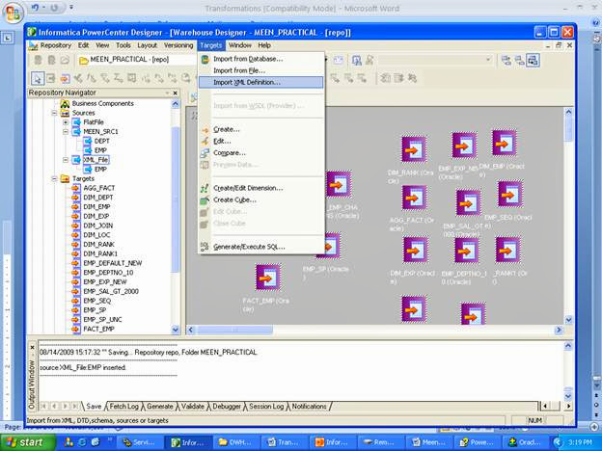Open the Tools menu
Viewport: 602px width, 451px height.
tap(123, 45)
